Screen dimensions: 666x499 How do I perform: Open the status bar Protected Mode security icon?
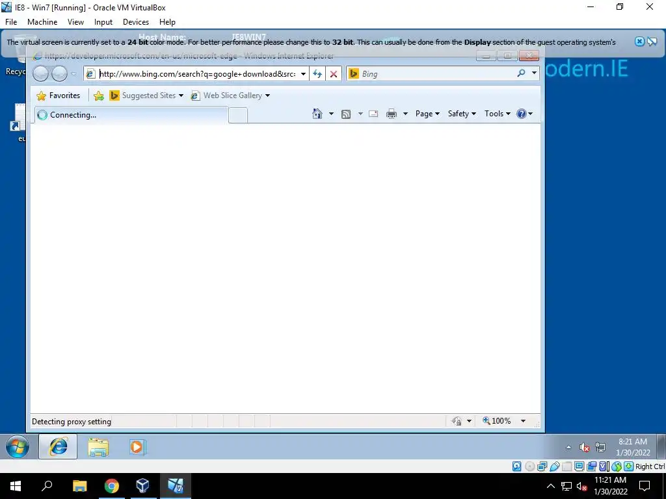click(457, 421)
